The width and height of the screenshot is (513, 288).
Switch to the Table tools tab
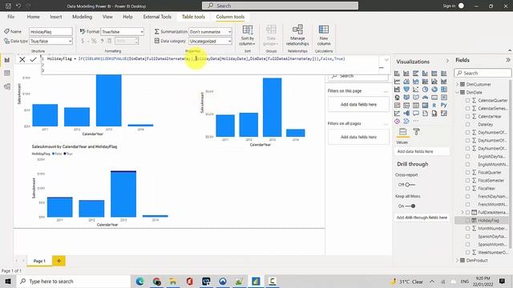point(193,17)
